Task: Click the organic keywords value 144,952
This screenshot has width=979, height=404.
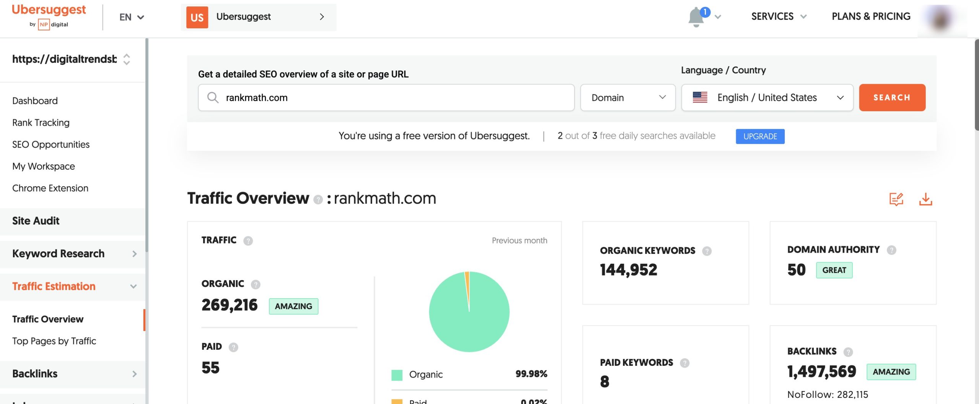Action: point(628,270)
